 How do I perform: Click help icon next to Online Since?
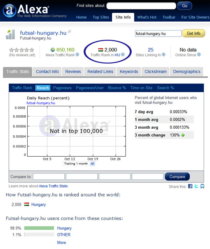[199, 55]
